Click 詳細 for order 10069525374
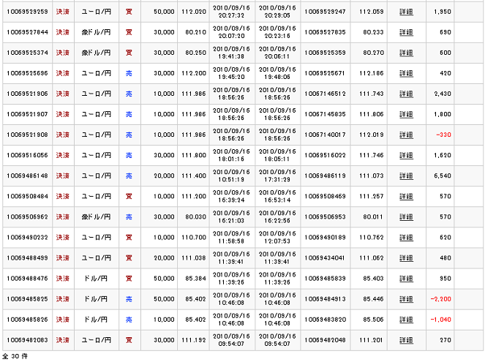Screen dimensions: 485x362 pyautogui.click(x=406, y=53)
